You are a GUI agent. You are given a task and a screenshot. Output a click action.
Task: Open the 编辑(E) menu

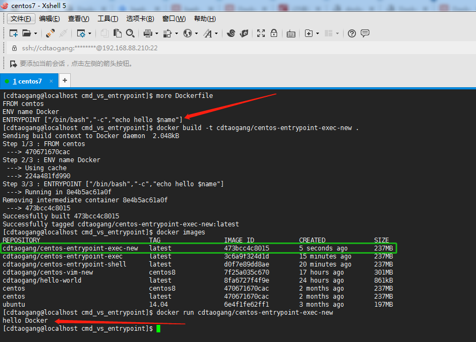point(49,19)
